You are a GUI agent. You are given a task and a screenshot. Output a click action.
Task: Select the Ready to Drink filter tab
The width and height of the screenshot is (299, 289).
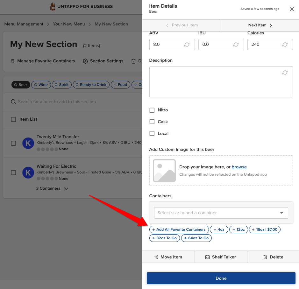point(91,85)
